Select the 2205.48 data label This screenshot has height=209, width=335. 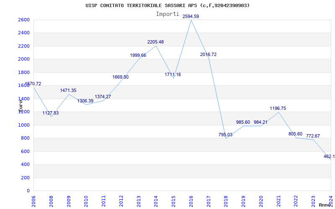pyautogui.click(x=155, y=42)
